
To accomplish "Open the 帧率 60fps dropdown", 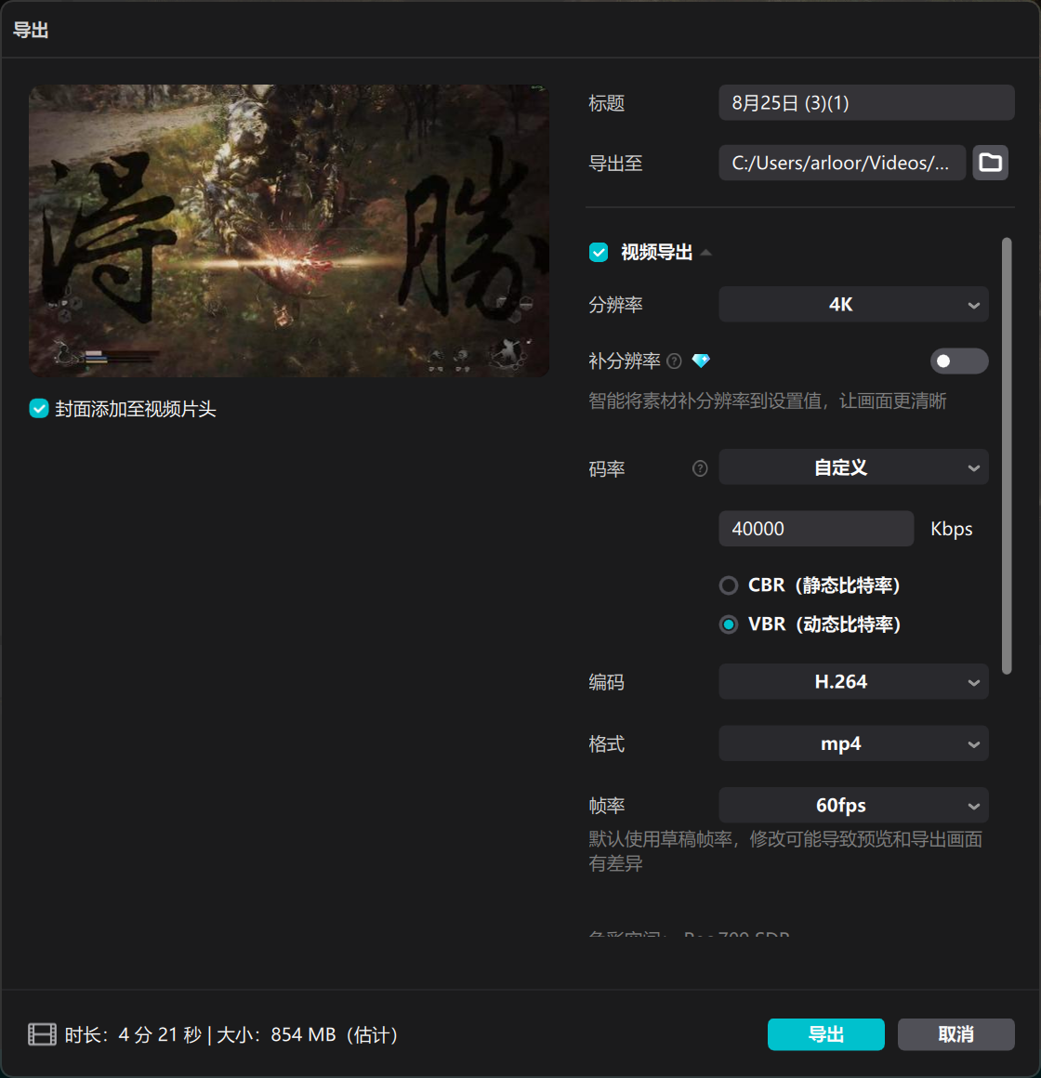I will 853,805.
